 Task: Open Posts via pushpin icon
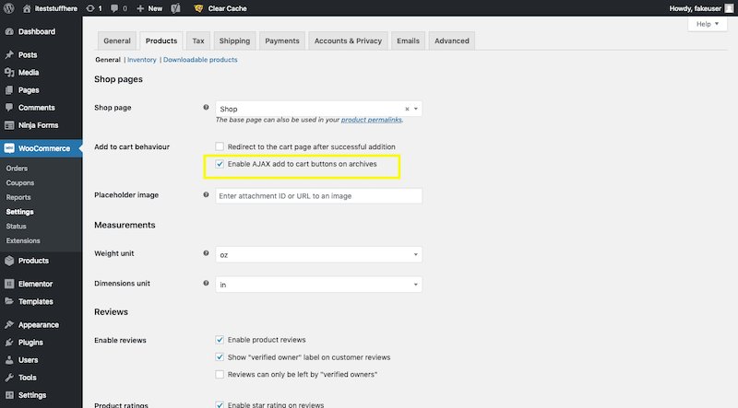[9, 55]
